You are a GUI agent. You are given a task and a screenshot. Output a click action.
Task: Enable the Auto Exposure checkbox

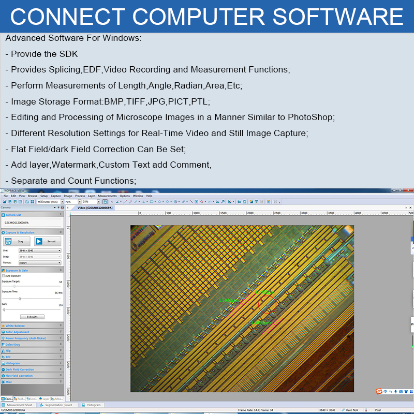4,276
